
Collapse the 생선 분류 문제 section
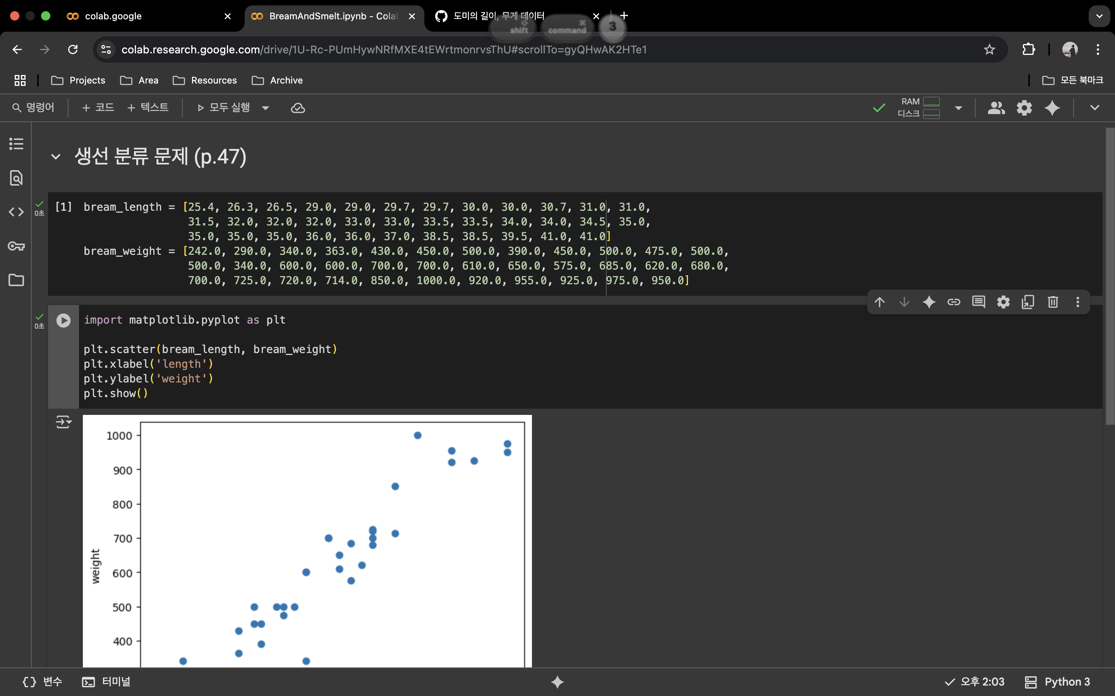coord(56,157)
